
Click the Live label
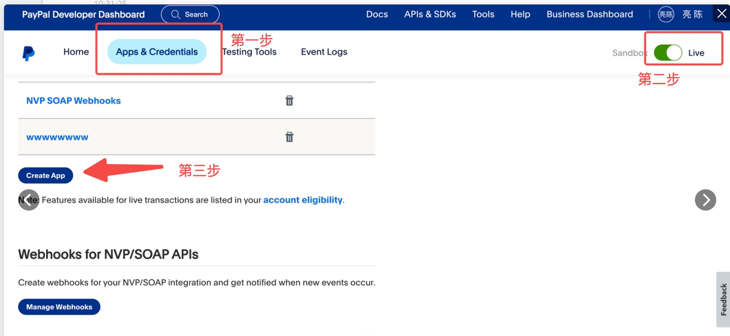(x=696, y=53)
